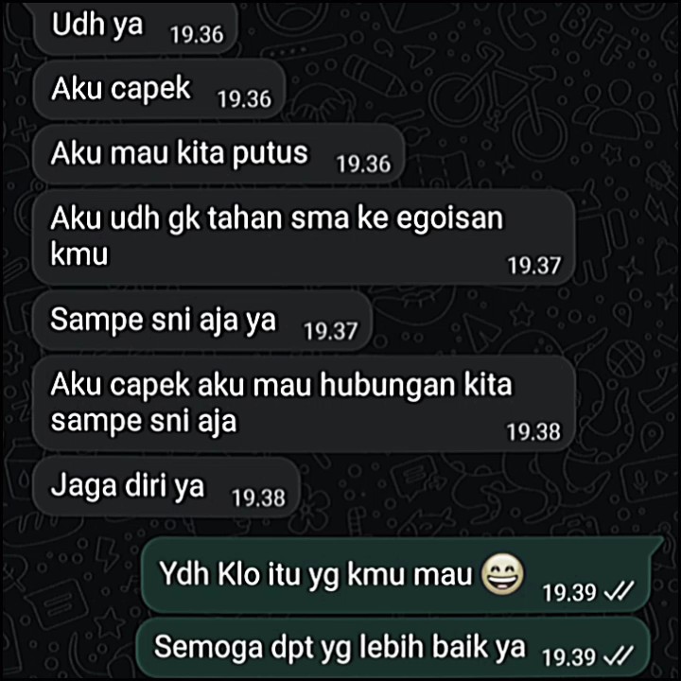
Task: Select sent message 'Ydh Klo itu yg kmu mau'
Action: 403,575
